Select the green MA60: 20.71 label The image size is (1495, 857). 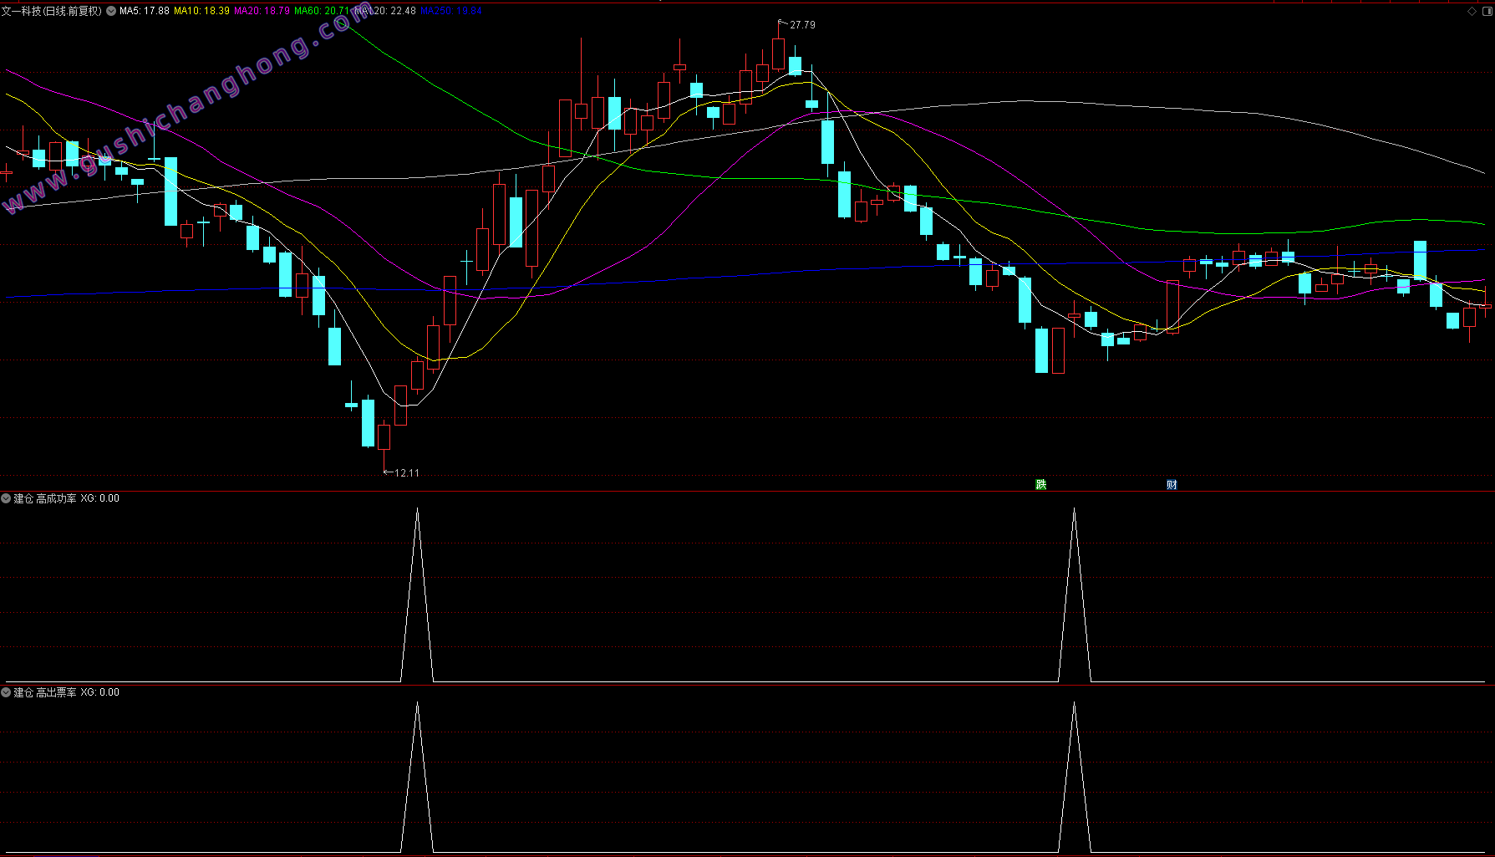pos(322,11)
